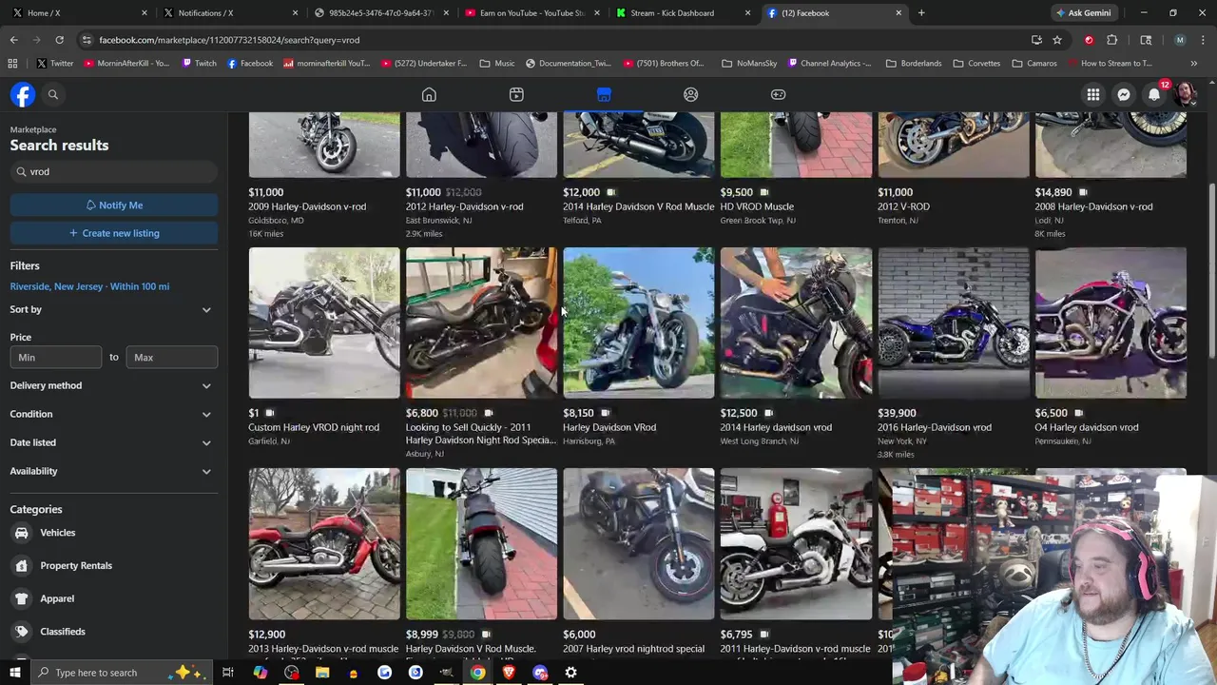Screen dimensions: 1217x685
Task: Open the Facebook Reels video icon
Action: point(516,94)
